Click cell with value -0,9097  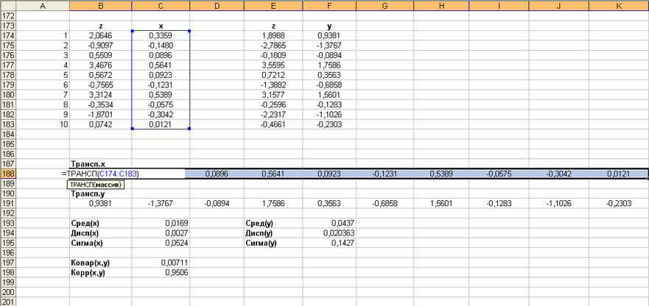tap(101, 45)
